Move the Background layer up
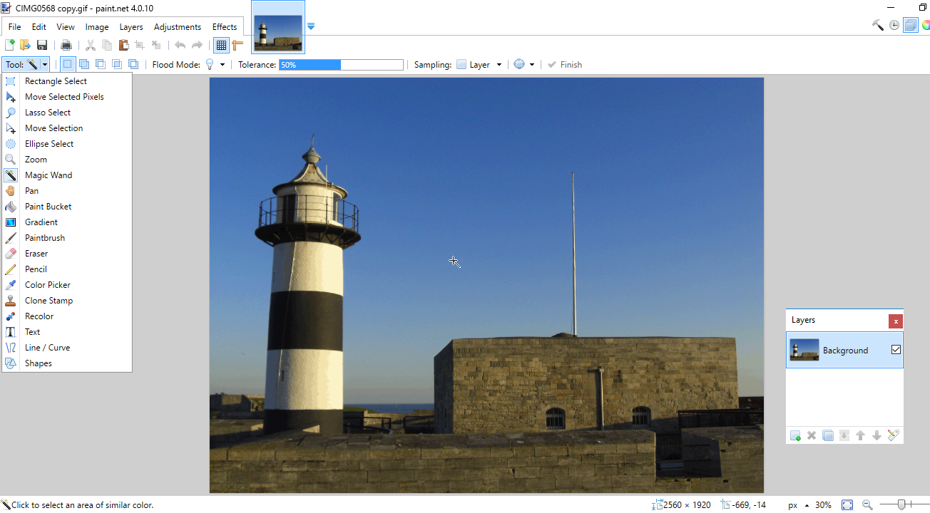This screenshot has width=930, height=513. pyautogui.click(x=860, y=435)
